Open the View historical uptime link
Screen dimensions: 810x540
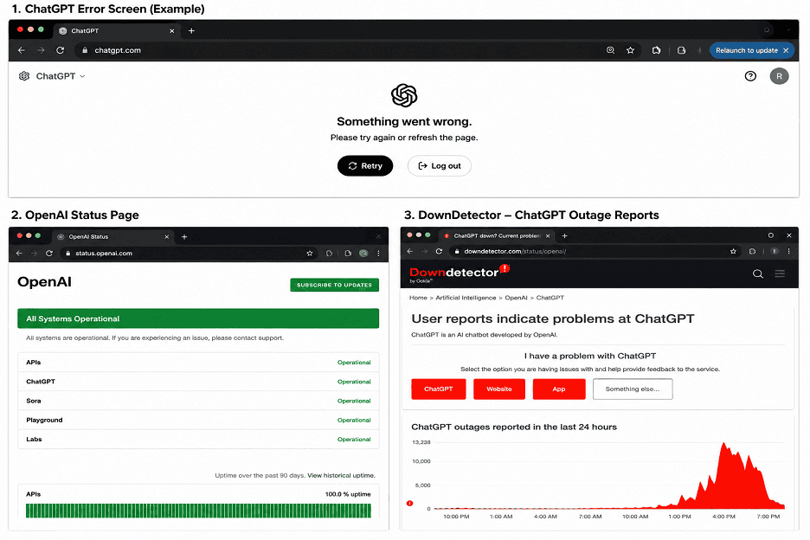pyautogui.click(x=341, y=475)
